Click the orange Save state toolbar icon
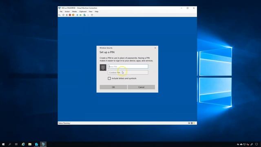This screenshot has height=147, width=261. pos(73,15)
